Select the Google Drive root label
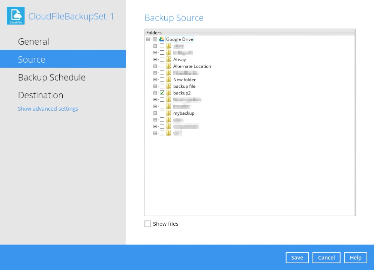 179,39
